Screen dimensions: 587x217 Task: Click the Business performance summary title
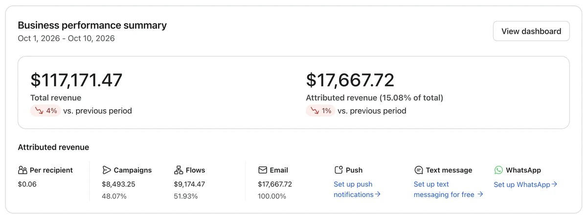[x=92, y=25]
